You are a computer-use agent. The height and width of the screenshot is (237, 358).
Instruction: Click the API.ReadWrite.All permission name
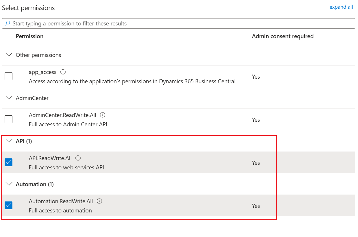50,158
